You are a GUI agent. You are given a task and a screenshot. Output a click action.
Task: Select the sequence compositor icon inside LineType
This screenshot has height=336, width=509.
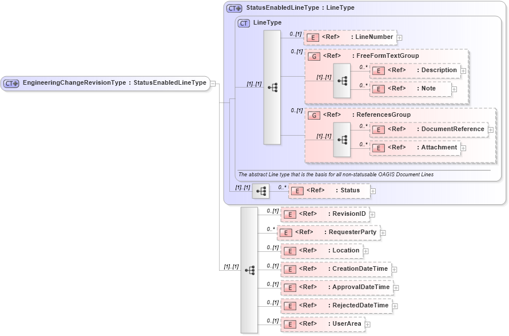click(x=272, y=86)
